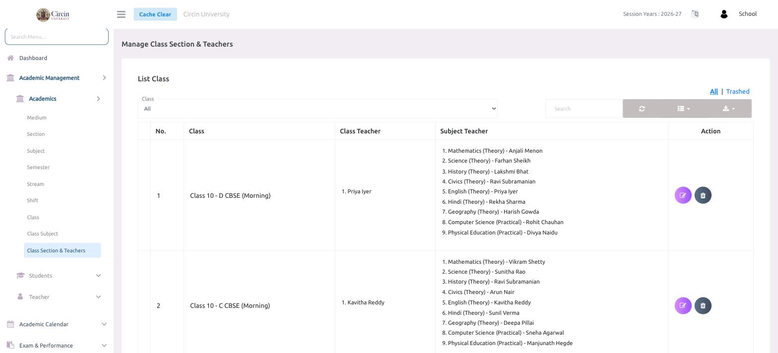Viewport: 778px width, 353px height.
Task: Click the Academic Calendar icon
Action: click(10, 324)
